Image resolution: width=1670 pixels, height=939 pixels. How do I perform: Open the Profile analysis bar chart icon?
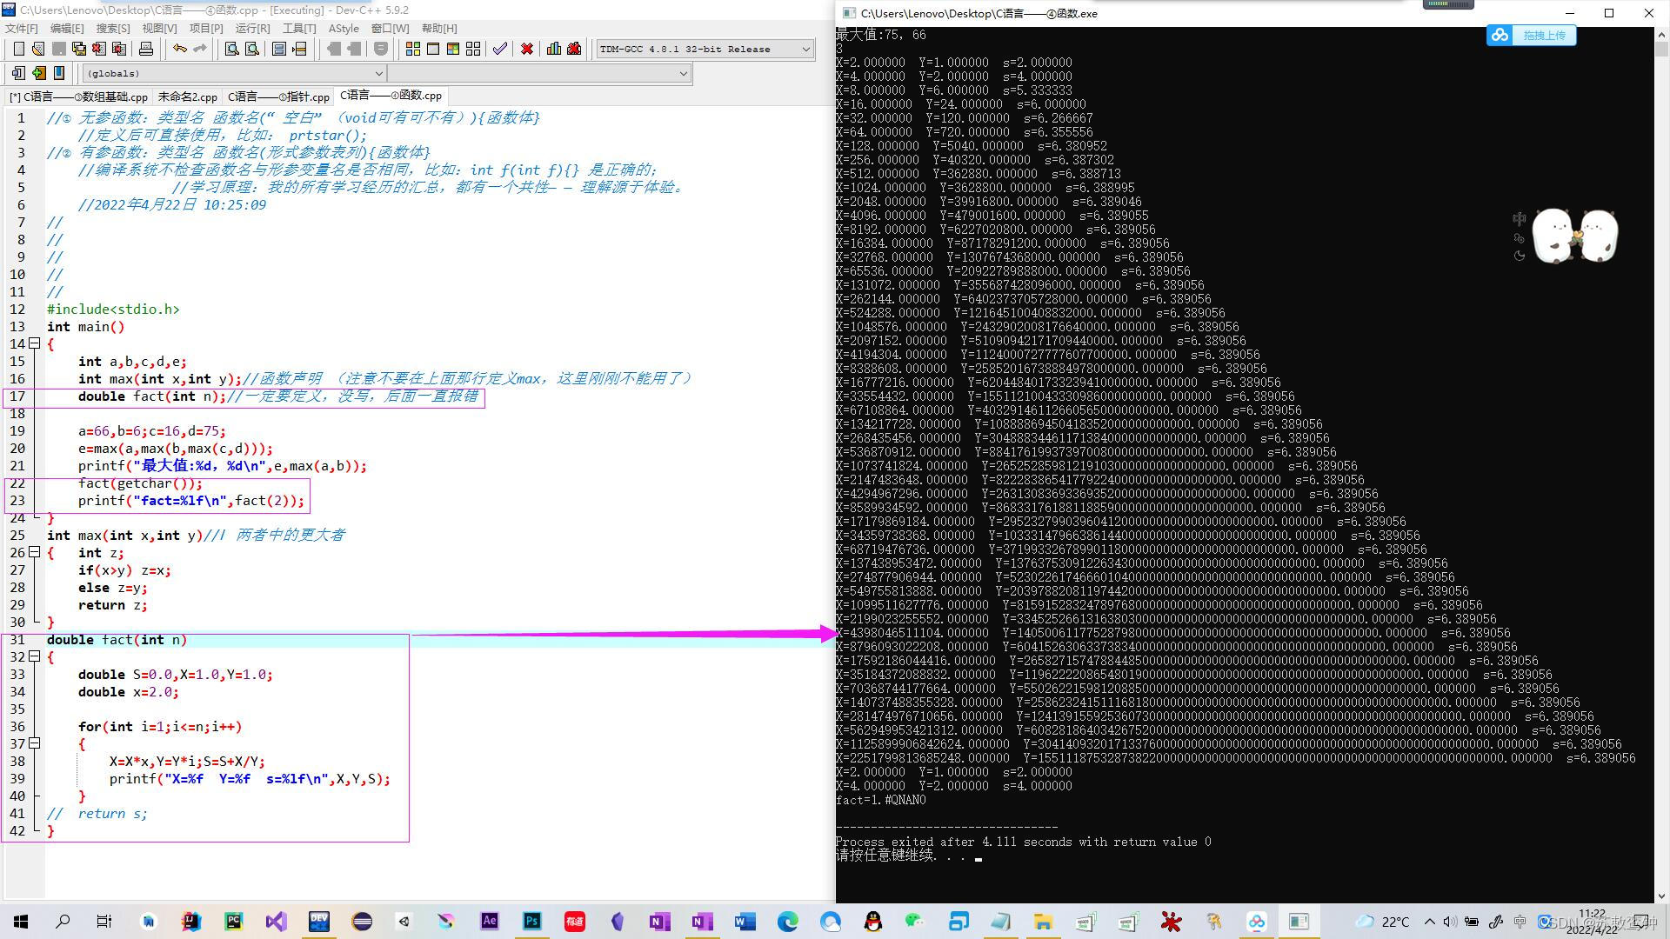553,49
